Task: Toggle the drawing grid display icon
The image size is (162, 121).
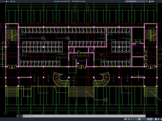Action: [x=129, y=119]
